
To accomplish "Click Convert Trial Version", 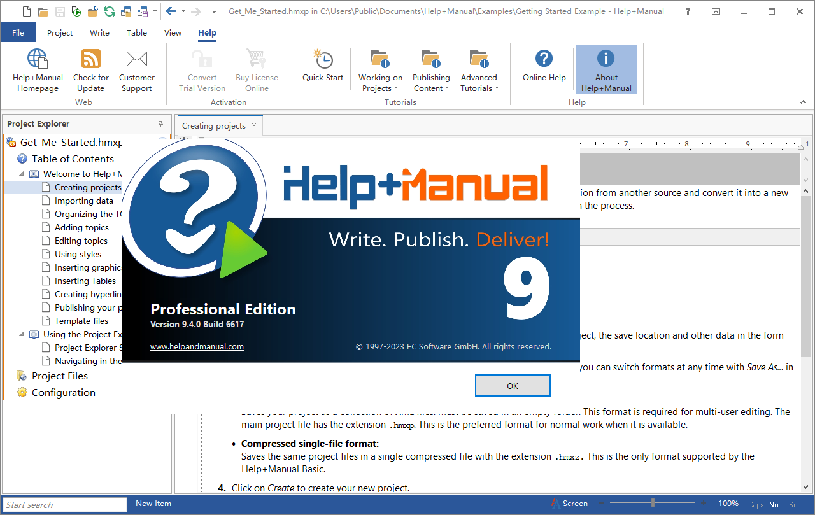I will tap(202, 70).
